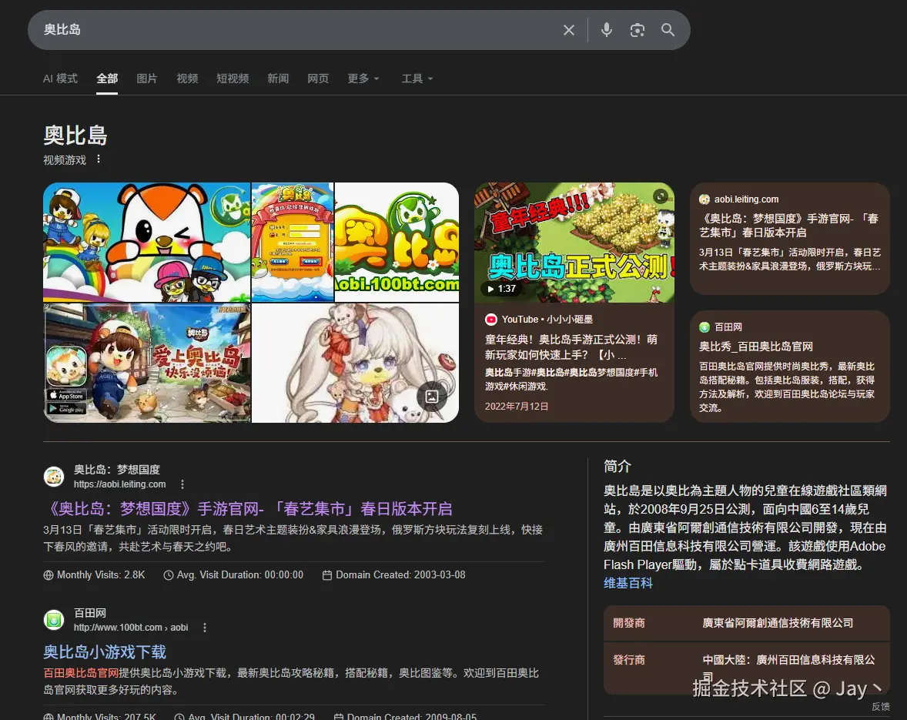Image resolution: width=907 pixels, height=720 pixels.
Task: Click the image gallery icon on the doll thumbnail
Action: 432,397
